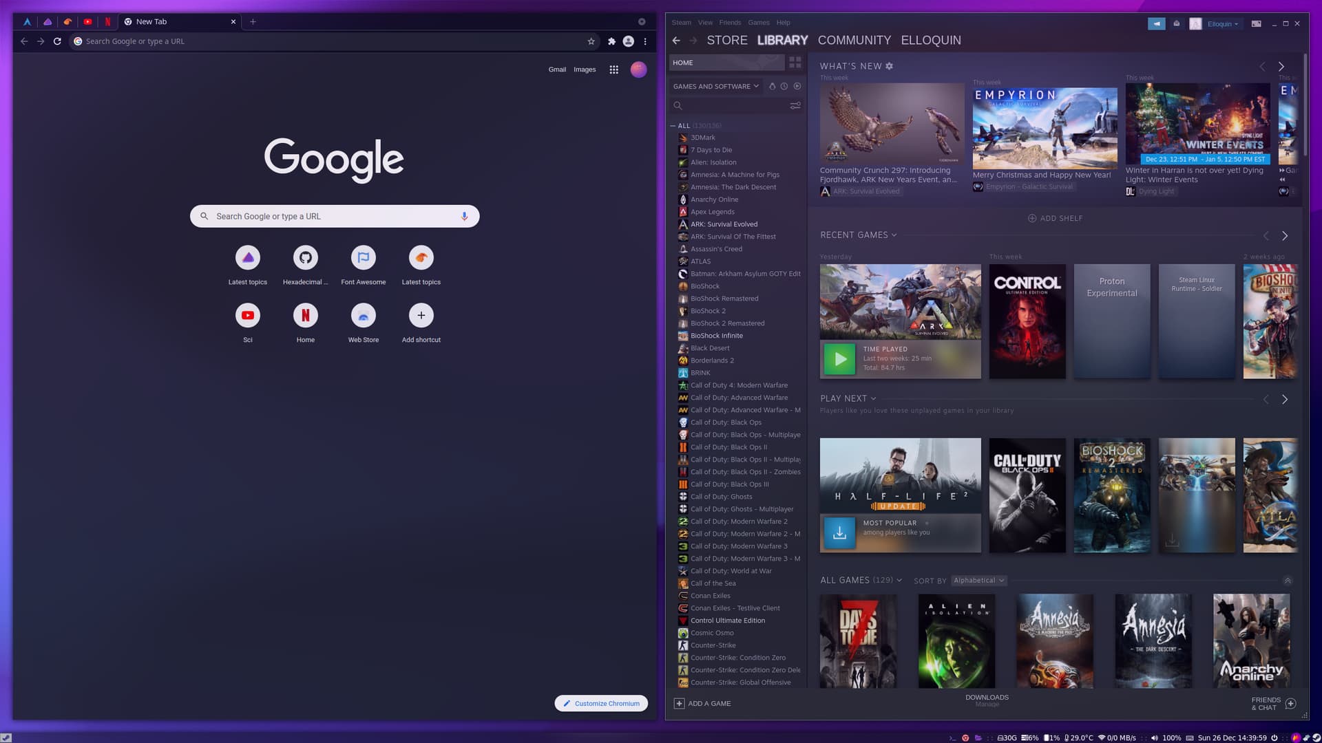Viewport: 1322px width, 743px height.
Task: Click the Customize Chromium button
Action: click(601, 703)
